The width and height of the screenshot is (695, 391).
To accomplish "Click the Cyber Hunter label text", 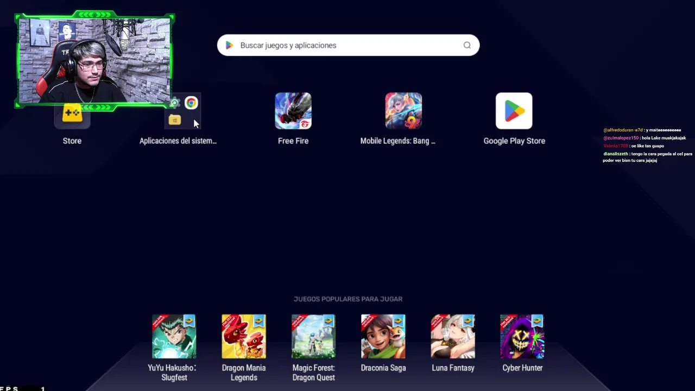I will [x=522, y=368].
